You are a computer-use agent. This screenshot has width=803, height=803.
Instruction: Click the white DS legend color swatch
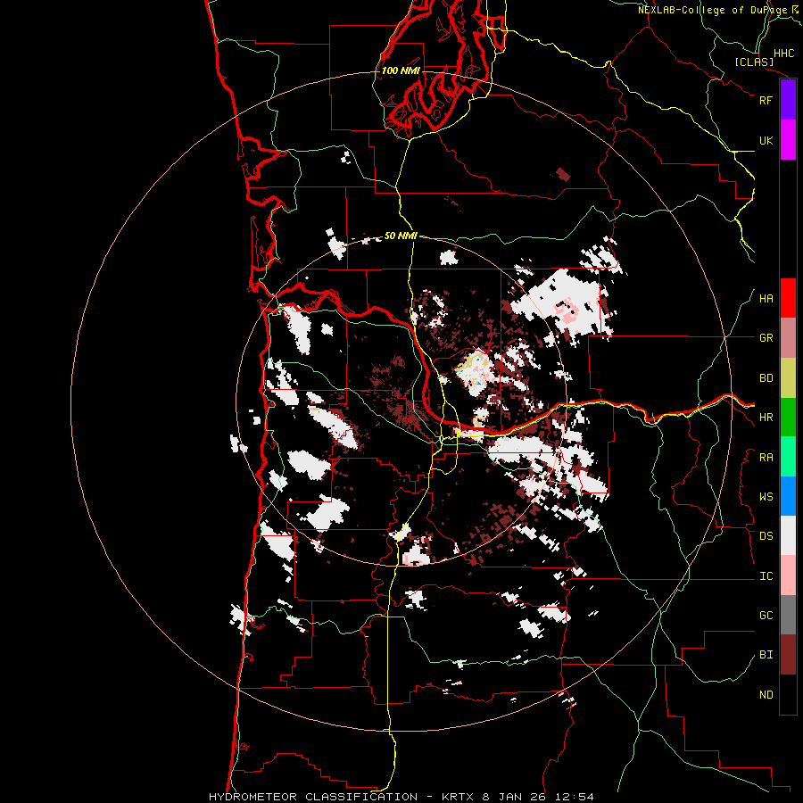pos(788,535)
